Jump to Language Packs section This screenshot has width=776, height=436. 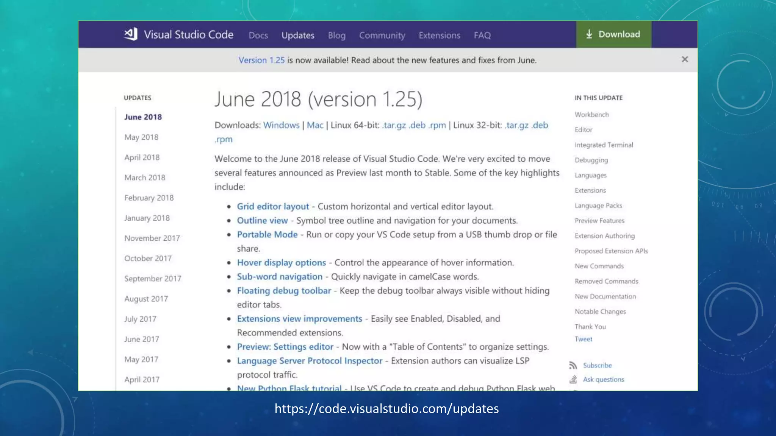(598, 206)
